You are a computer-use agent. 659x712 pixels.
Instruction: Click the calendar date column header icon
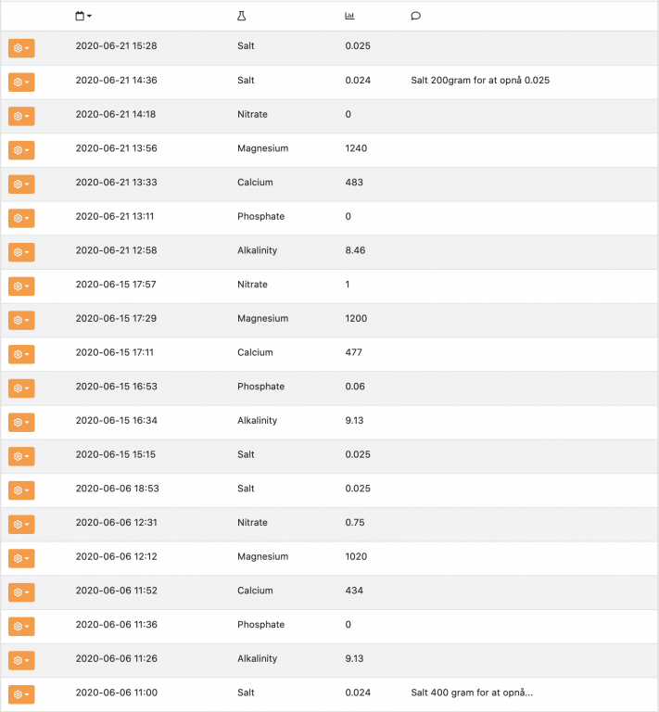[80, 16]
